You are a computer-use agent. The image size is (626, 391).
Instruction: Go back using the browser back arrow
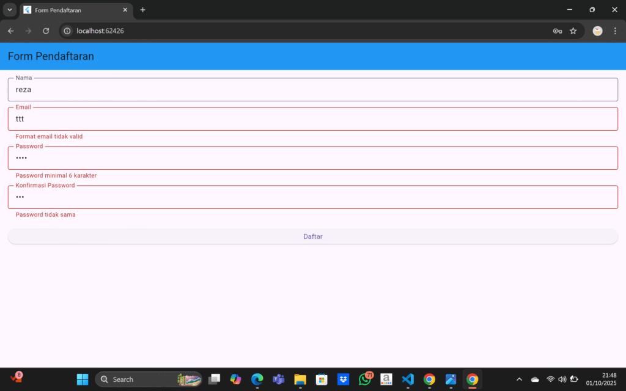point(11,31)
